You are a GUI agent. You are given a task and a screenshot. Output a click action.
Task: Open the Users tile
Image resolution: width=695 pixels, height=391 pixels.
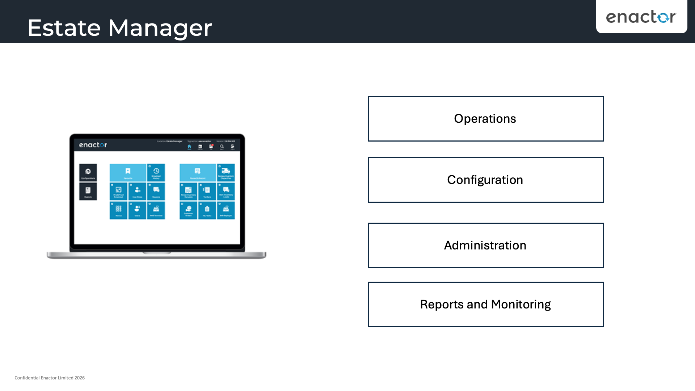tap(137, 210)
